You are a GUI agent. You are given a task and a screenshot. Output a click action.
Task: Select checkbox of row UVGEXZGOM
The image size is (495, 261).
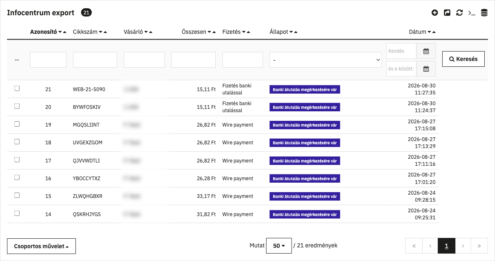point(17,141)
